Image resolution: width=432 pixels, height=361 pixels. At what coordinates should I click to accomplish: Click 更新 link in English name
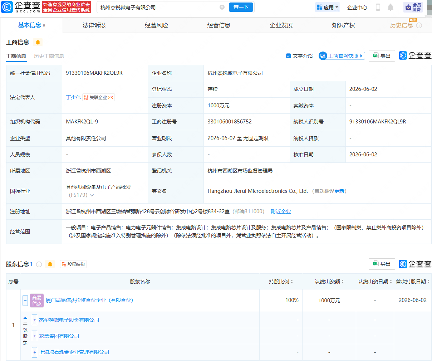[339, 191]
